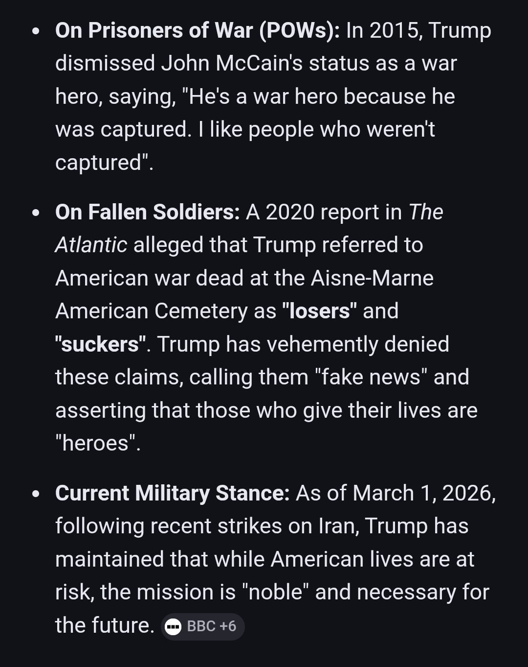Click the italic "The Atlantic" publication name
Screen dimensions: 528x667
click(x=91, y=245)
